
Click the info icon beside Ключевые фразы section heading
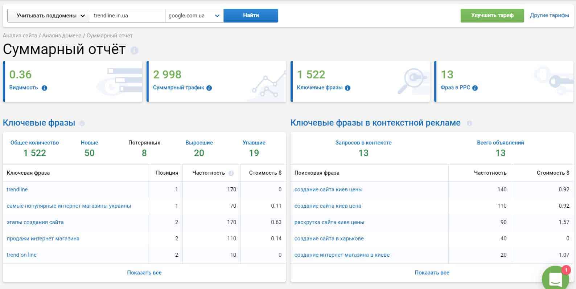coord(82,123)
